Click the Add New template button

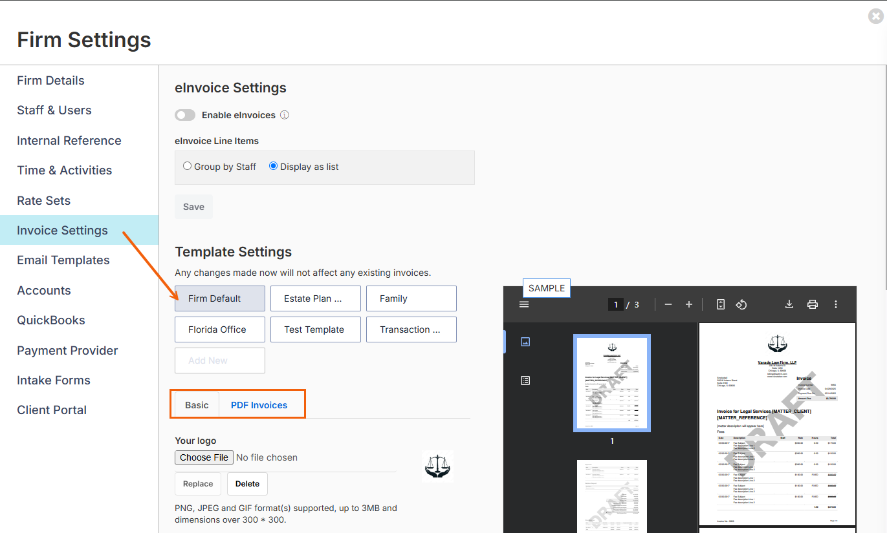point(220,361)
